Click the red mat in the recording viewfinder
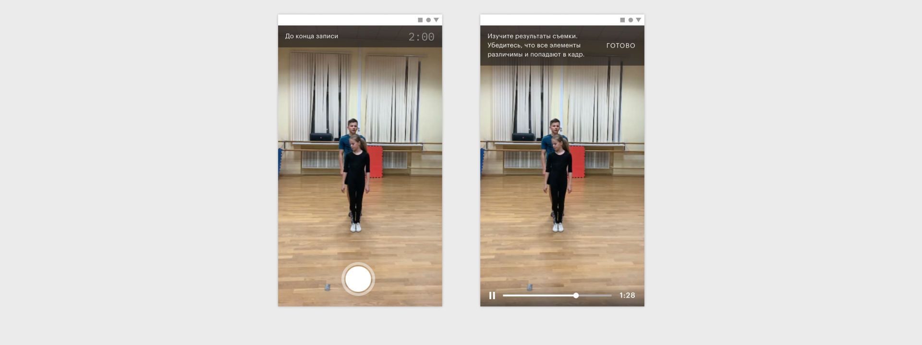922x345 pixels. (x=376, y=161)
